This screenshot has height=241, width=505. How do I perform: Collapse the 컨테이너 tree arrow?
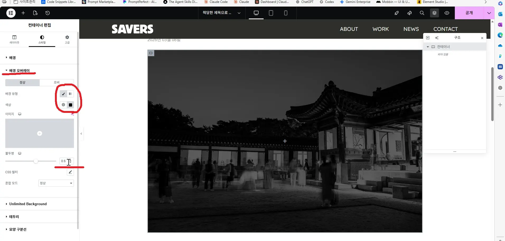click(428, 47)
